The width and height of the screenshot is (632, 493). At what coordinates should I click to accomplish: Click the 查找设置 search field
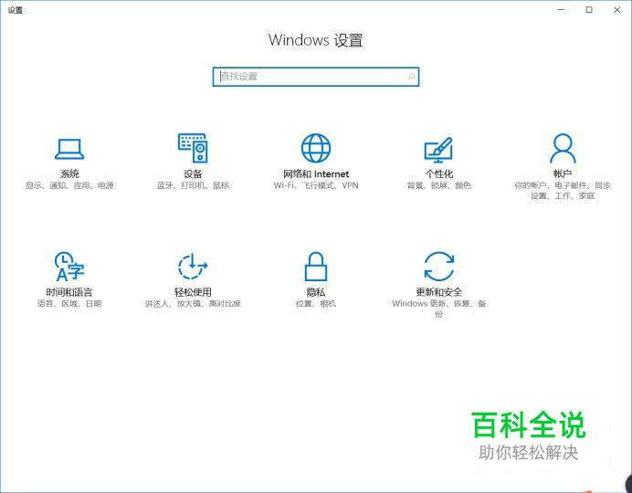(316, 77)
